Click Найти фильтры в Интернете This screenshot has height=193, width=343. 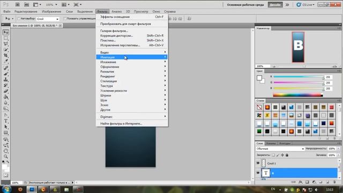click(132, 124)
